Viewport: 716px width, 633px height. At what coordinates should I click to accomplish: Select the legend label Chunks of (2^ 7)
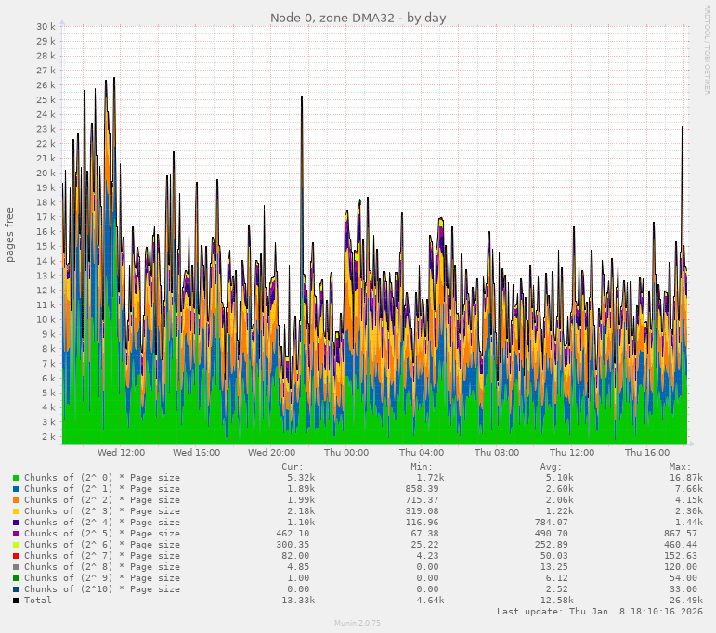pos(102,556)
